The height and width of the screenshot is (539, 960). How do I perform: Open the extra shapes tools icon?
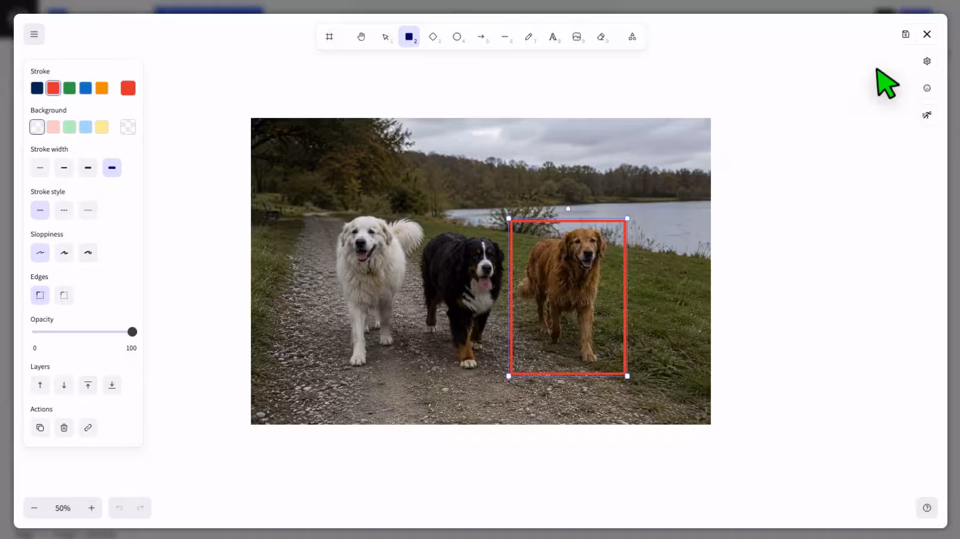pos(632,37)
